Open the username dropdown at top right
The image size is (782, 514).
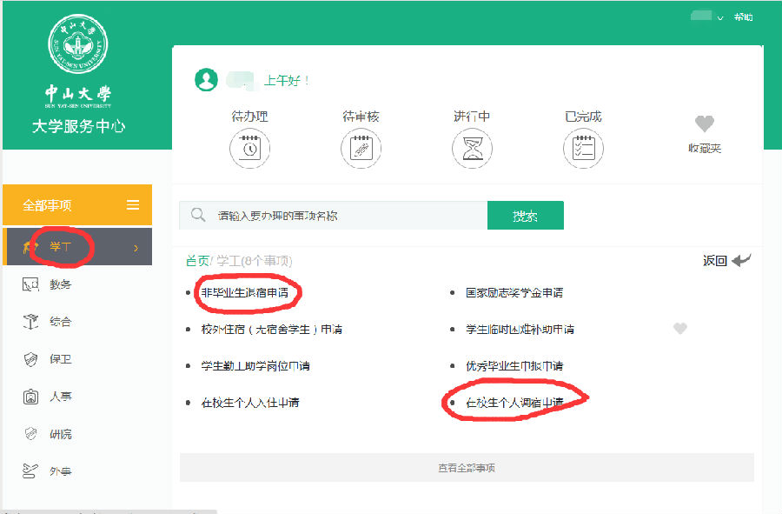(x=719, y=18)
